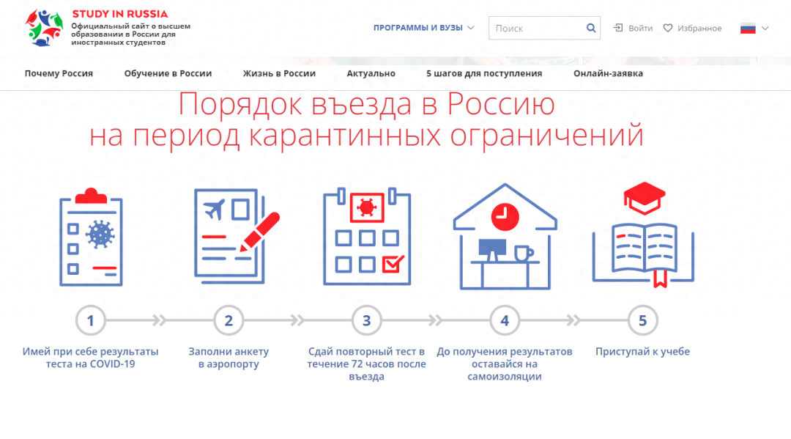This screenshot has height=439, width=791.
Task: Select step 5 circle marker
Action: coord(642,320)
